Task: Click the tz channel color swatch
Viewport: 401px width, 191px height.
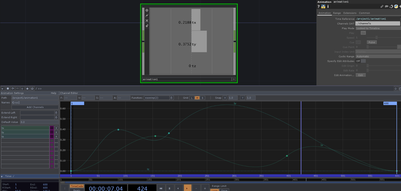Action: coord(52,136)
